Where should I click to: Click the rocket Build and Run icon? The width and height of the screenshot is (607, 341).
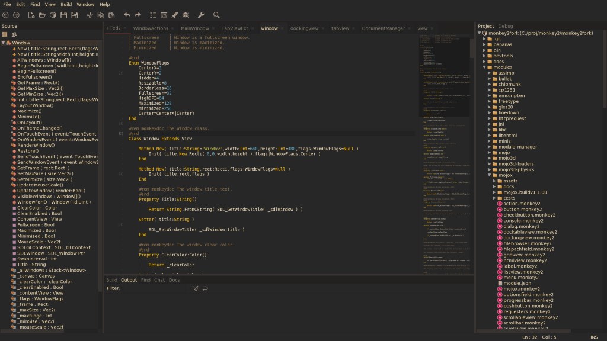click(174, 15)
